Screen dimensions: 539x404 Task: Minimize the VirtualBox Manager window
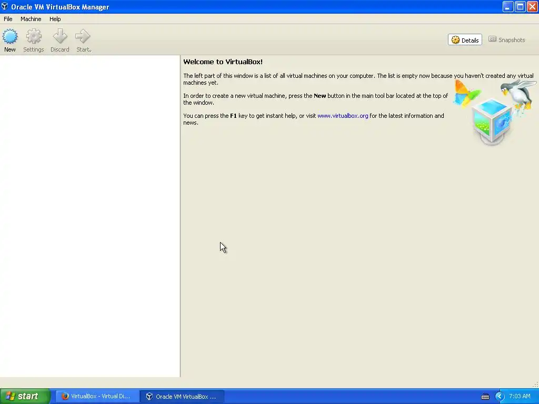[x=508, y=6]
